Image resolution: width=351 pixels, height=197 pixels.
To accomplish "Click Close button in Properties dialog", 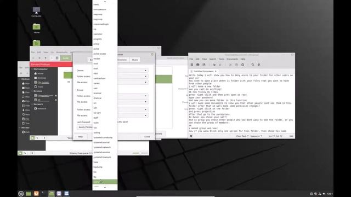I will [147, 137].
